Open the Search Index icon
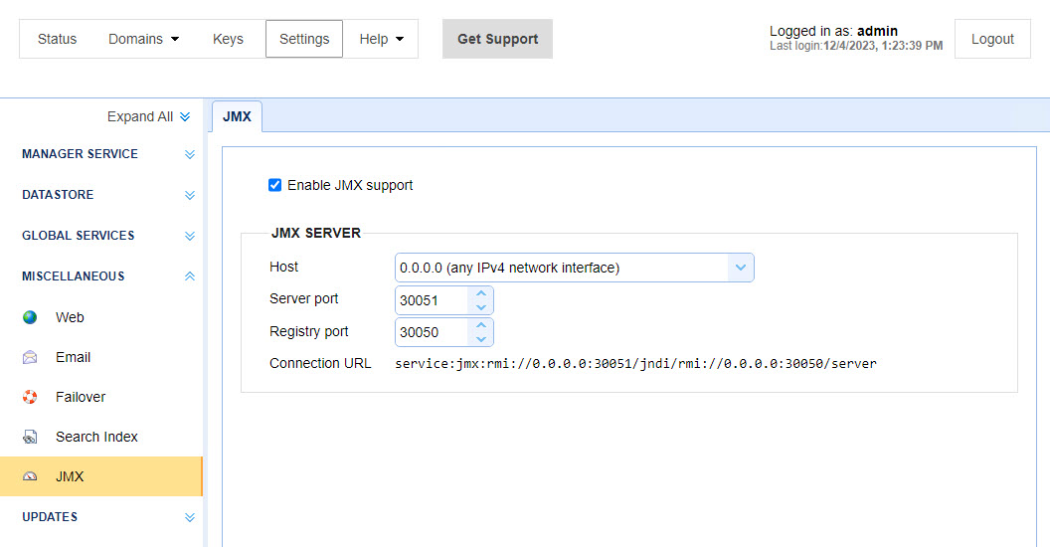Viewport: 1050px width, 547px height. (30, 437)
